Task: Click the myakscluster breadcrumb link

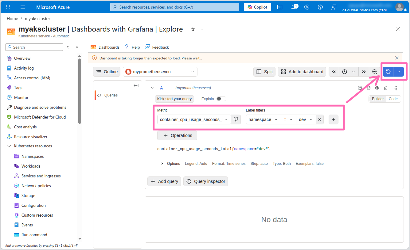Action: click(x=37, y=19)
